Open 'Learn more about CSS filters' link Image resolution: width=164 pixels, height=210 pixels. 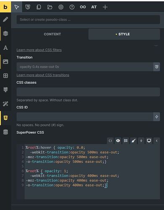pyautogui.click(x=39, y=50)
